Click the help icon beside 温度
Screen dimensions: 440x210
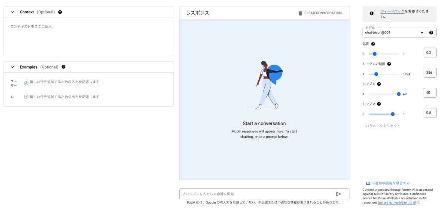pos(373,44)
